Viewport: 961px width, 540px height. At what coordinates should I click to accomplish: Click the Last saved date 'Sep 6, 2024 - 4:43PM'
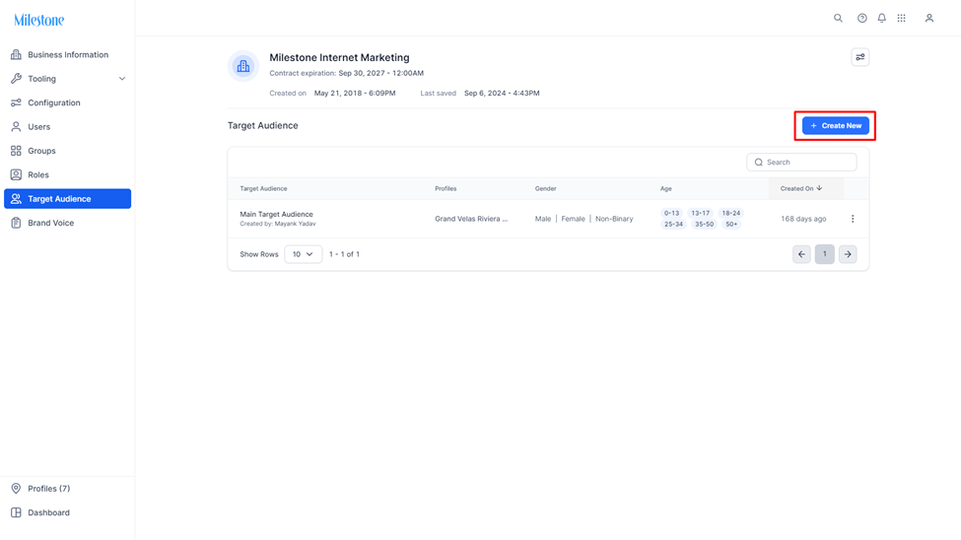pyautogui.click(x=502, y=94)
